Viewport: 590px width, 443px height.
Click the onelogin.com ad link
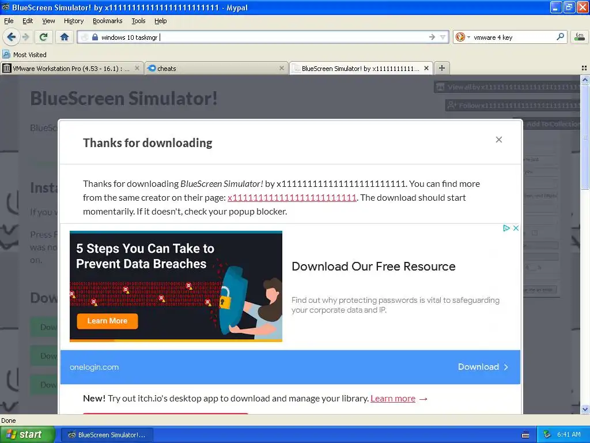coord(94,367)
